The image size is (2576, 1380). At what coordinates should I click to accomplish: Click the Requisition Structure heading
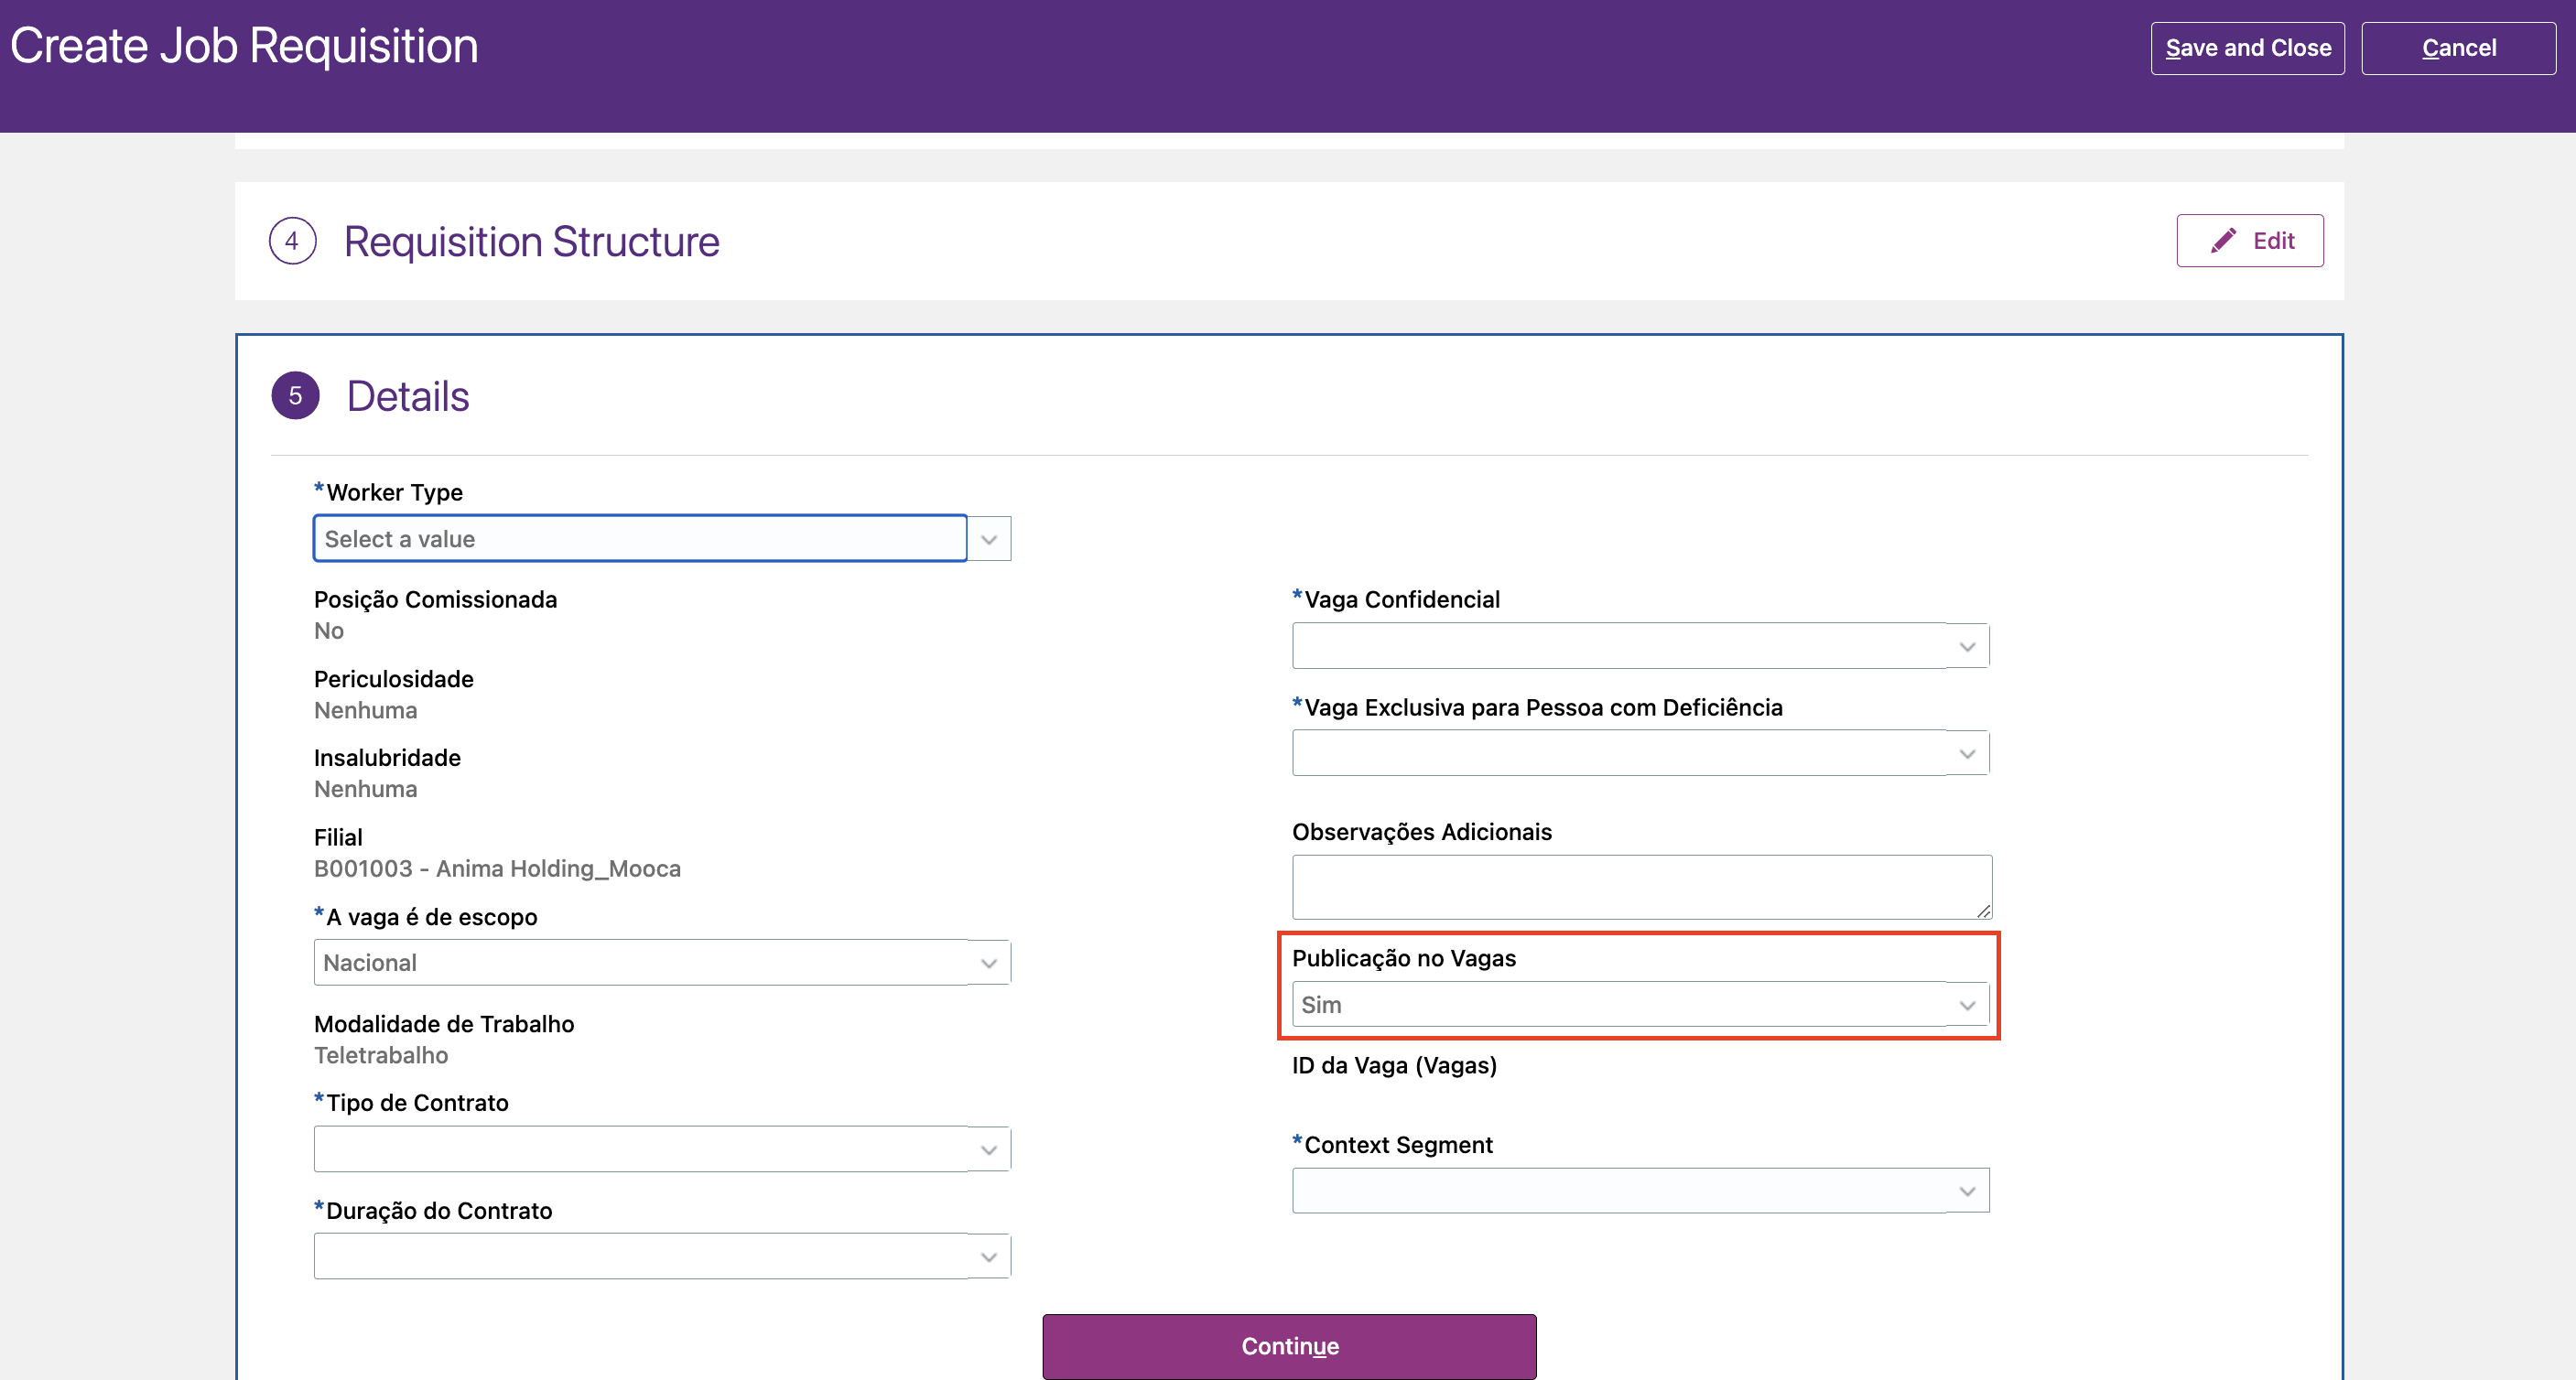point(531,241)
